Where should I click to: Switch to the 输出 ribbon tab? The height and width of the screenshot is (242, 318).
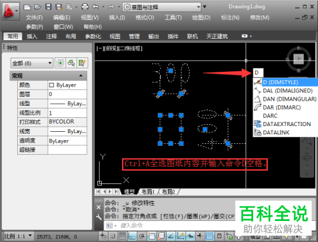[153, 36]
